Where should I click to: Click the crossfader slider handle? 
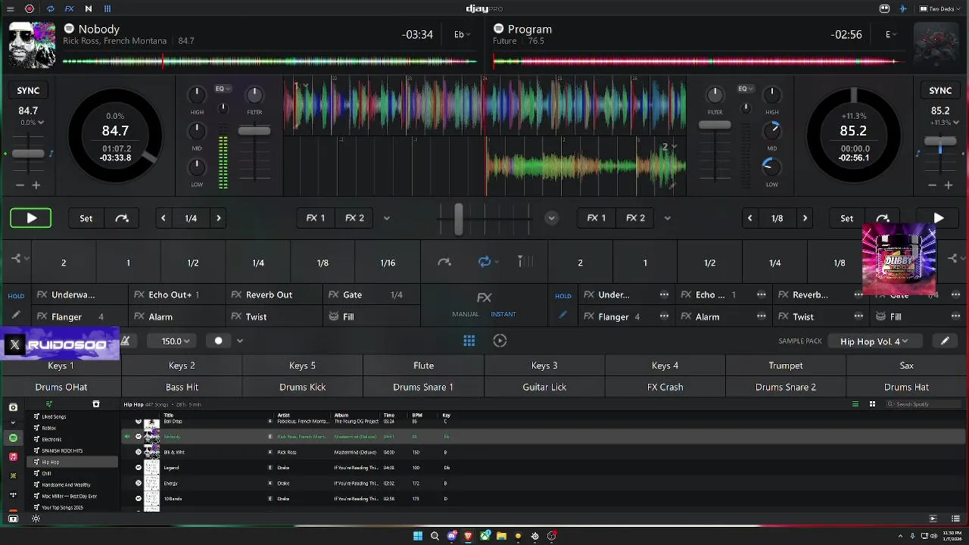(x=458, y=219)
